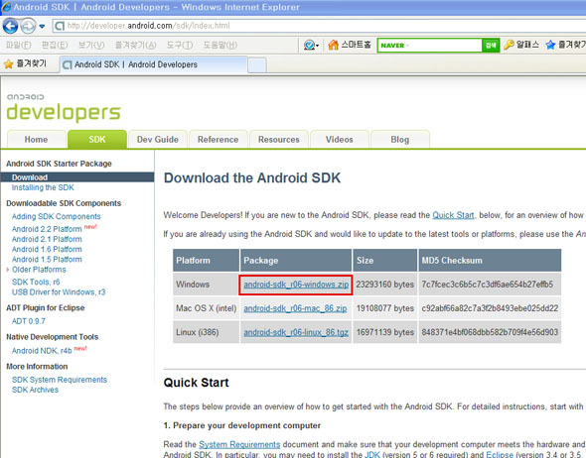Viewport: 586px width, 458px height.
Task: Click the page icon in address bar
Action: click(59, 26)
